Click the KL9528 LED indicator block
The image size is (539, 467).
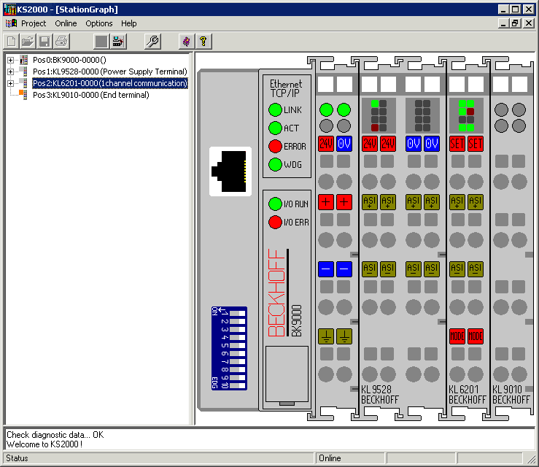379,115
